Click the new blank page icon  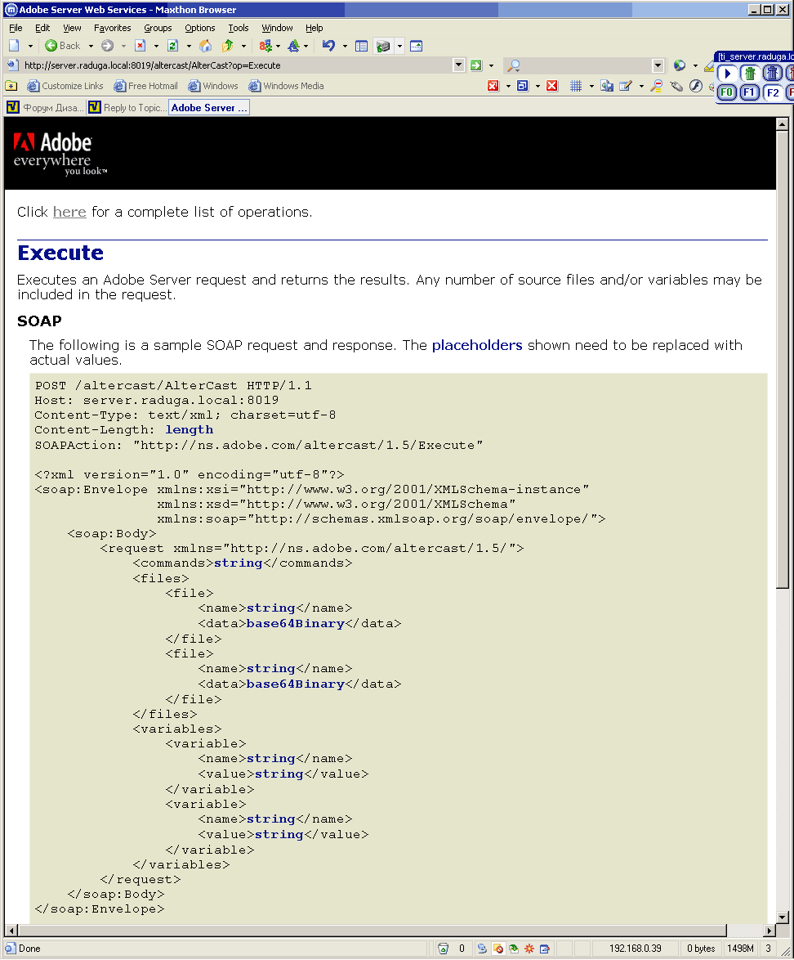(14, 46)
